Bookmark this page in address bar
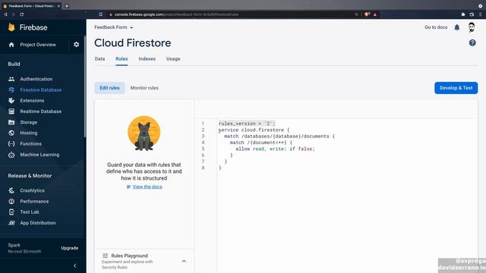 coord(101,14)
